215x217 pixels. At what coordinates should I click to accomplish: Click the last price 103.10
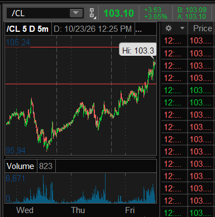[x=118, y=13]
